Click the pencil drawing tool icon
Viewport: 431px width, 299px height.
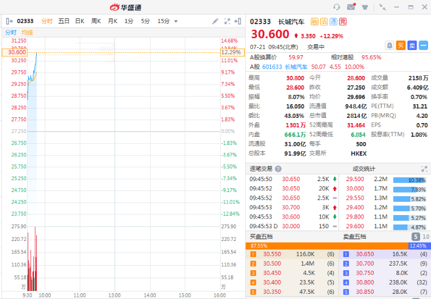tap(215, 21)
